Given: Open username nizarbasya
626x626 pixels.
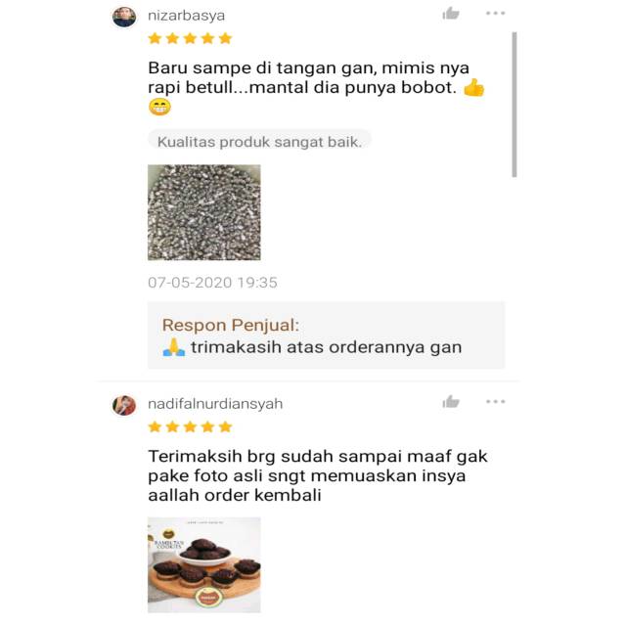Looking at the screenshot, I should (187, 16).
